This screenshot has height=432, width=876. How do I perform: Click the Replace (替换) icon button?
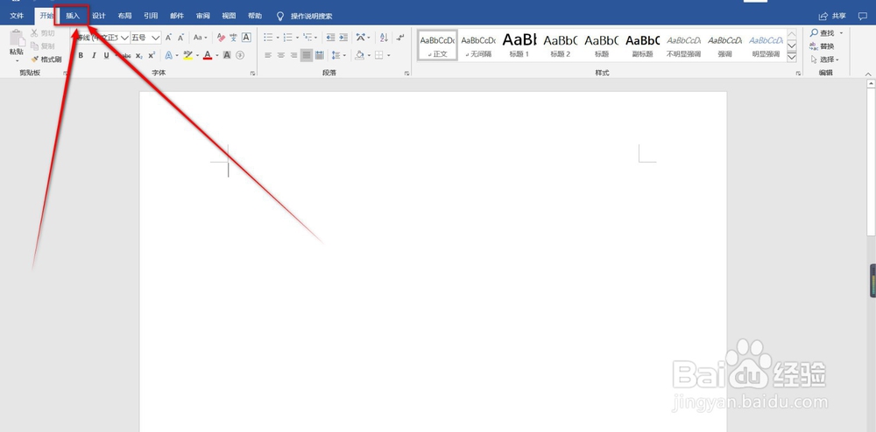coord(822,46)
